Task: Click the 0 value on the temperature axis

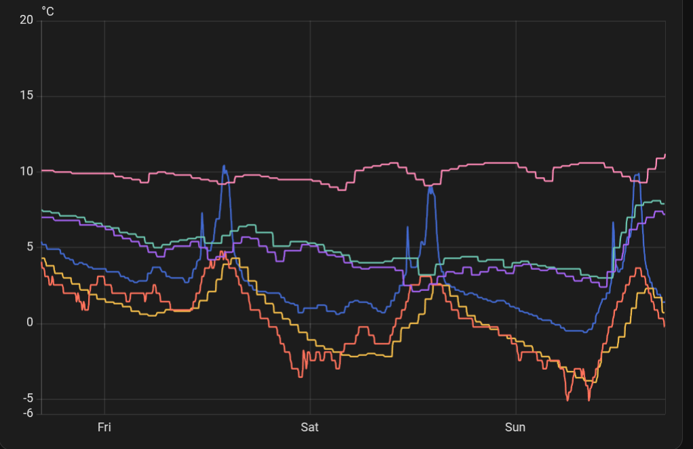Action: 30,323
